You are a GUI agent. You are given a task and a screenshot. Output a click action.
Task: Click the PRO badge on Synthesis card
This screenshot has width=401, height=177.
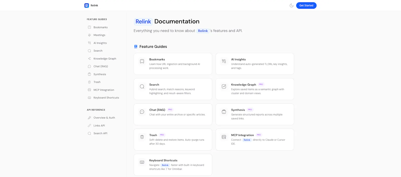(x=250, y=110)
